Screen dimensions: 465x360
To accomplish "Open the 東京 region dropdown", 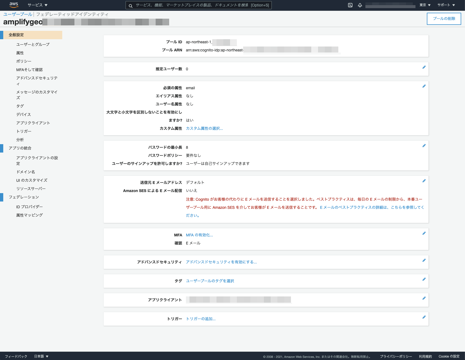I will coord(425,5).
